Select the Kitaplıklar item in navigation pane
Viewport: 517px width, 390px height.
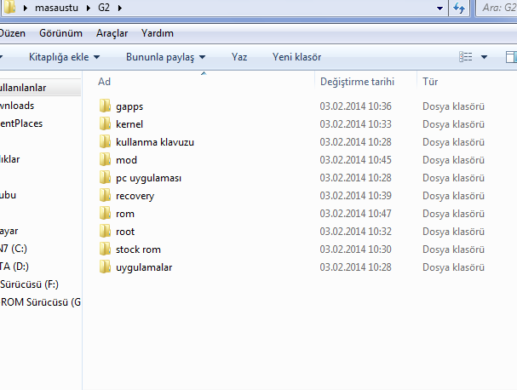[x=10, y=159]
